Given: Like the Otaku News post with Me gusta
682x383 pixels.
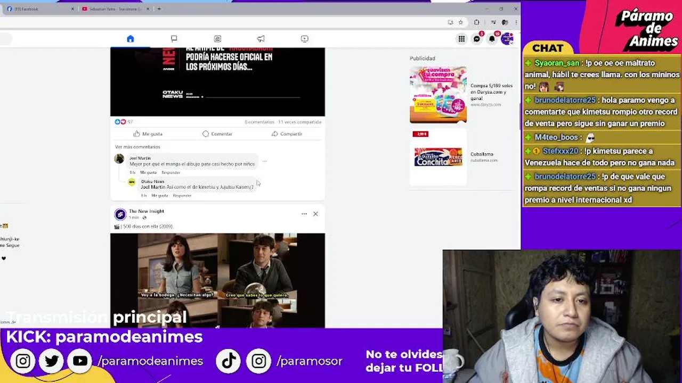Looking at the screenshot, I should tap(148, 134).
